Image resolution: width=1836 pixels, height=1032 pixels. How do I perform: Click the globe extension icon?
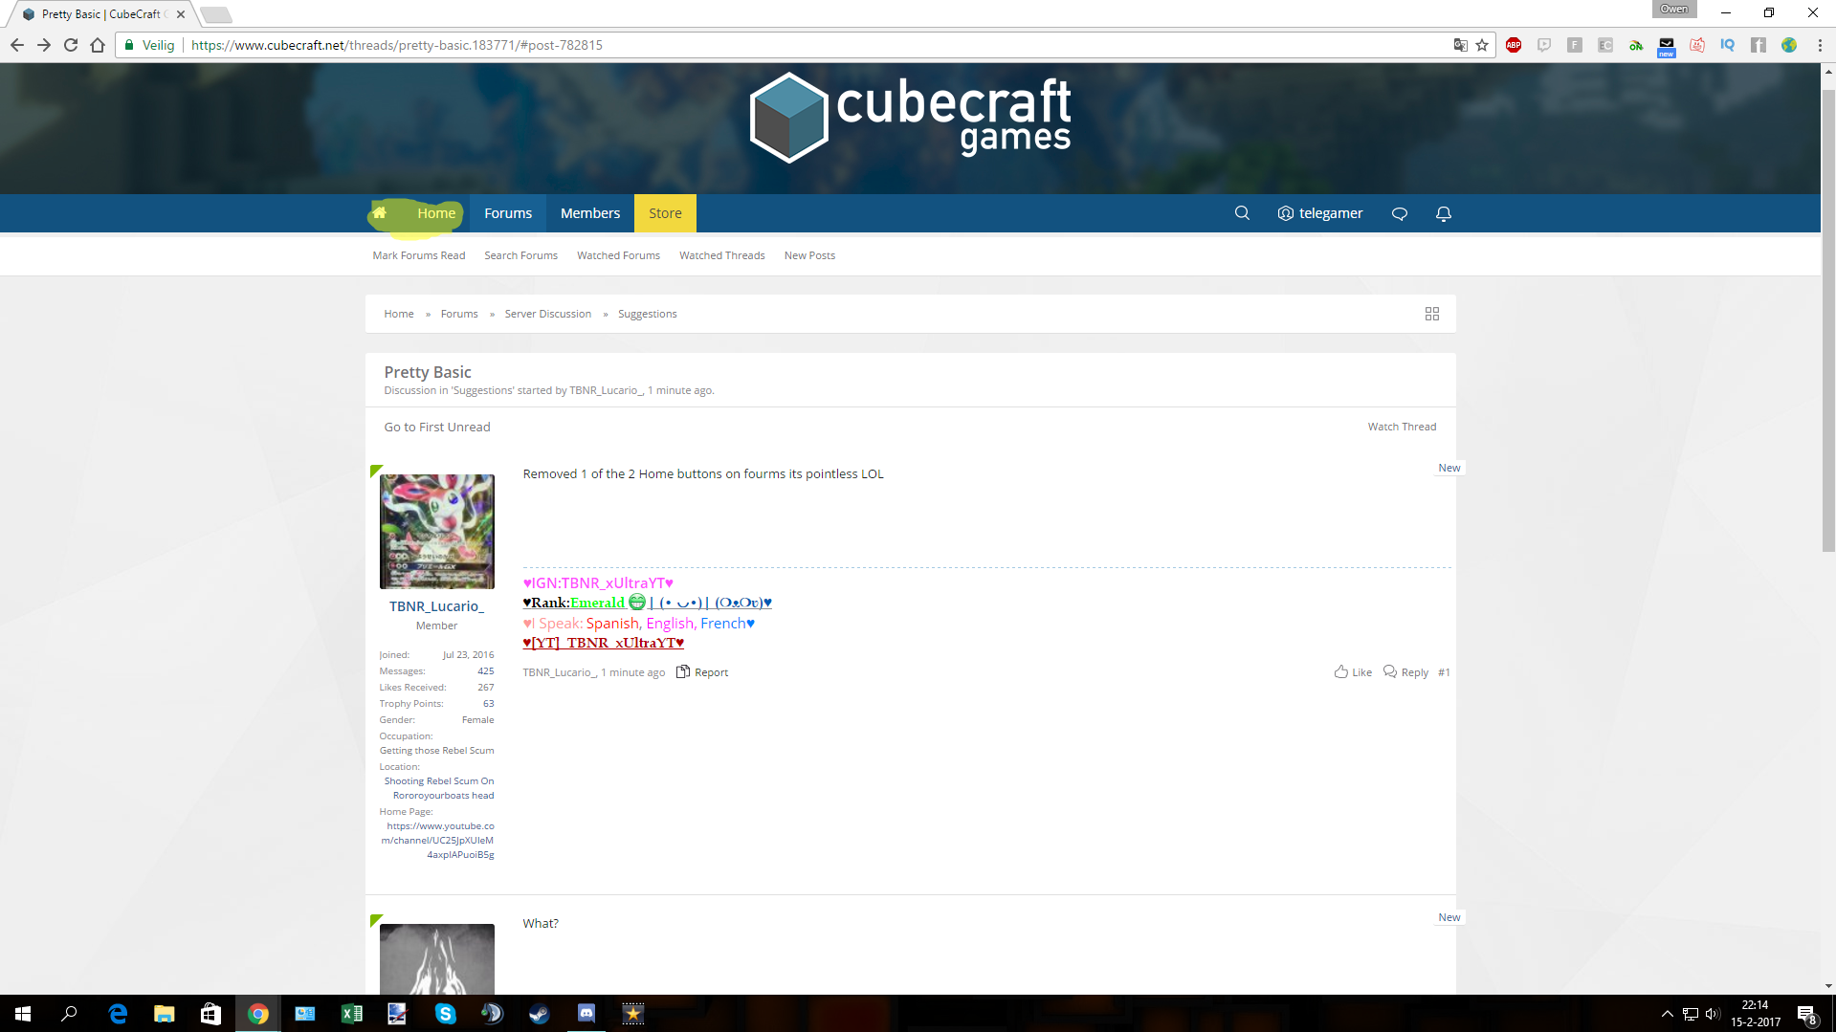pos(1789,45)
